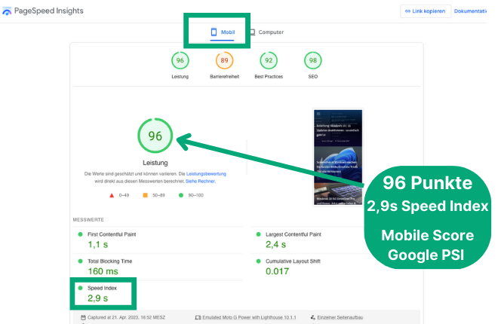Click the Best Practices label
This screenshot has height=324, width=501.
click(x=269, y=77)
